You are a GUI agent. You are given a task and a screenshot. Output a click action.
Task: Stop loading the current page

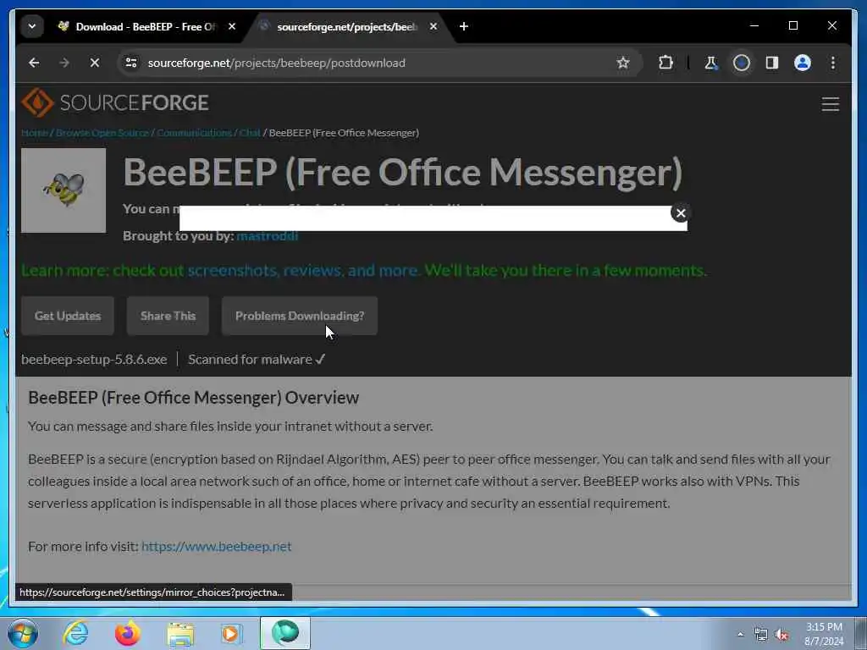point(95,63)
